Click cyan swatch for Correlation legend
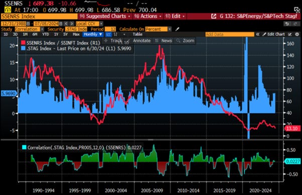Image resolution: width=302 pixels, height=195 pixels. (x=24, y=148)
